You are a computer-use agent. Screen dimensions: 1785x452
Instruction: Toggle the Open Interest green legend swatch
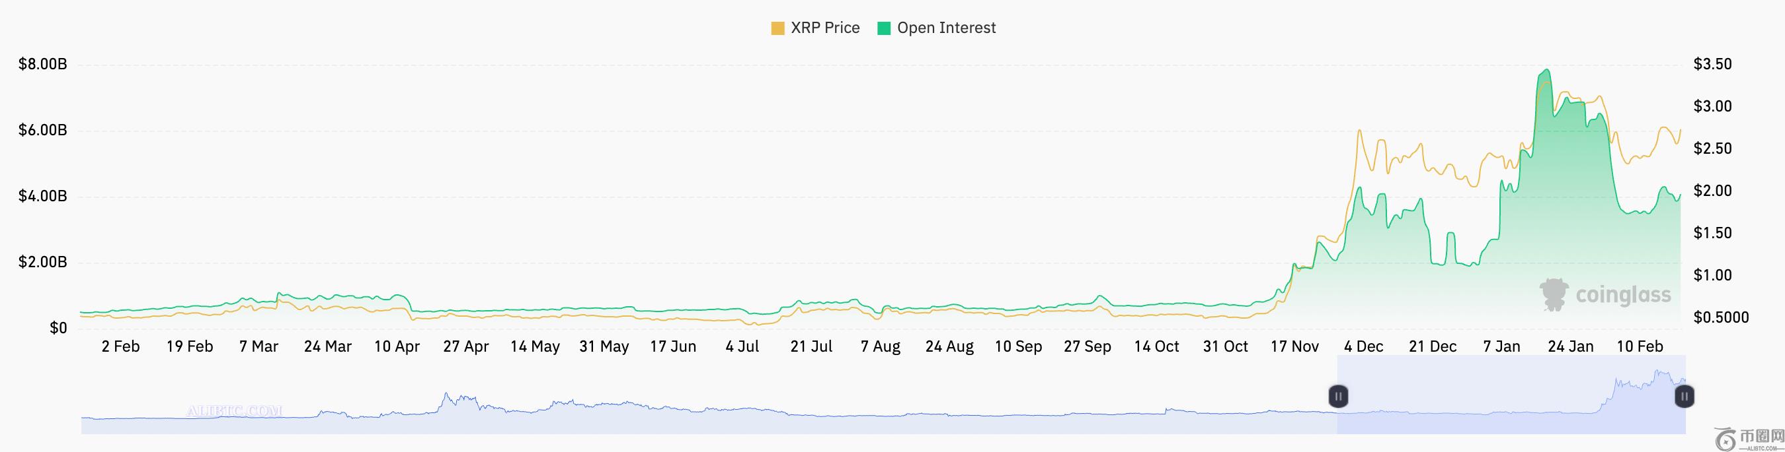click(x=883, y=28)
